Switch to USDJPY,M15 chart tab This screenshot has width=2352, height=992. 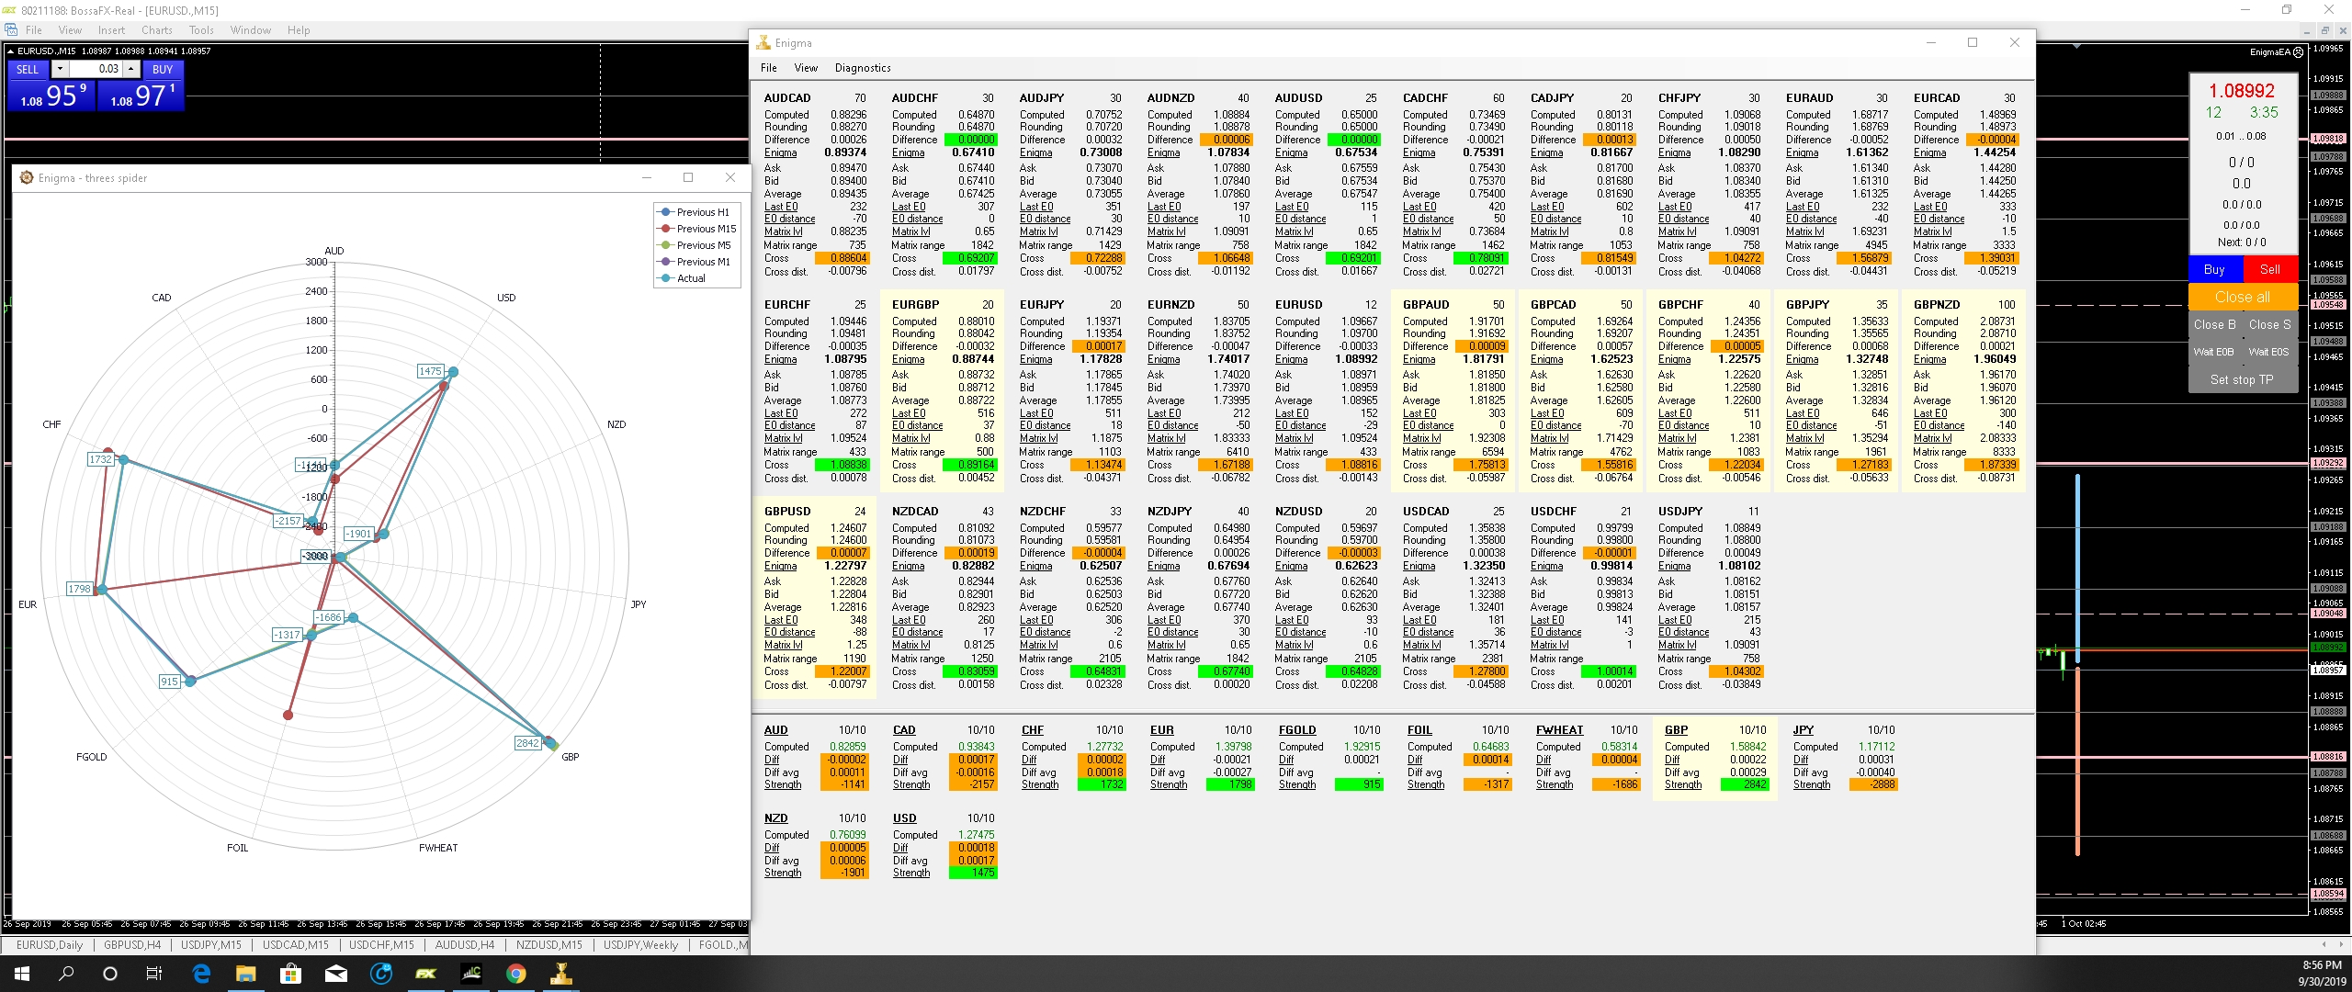click(211, 944)
